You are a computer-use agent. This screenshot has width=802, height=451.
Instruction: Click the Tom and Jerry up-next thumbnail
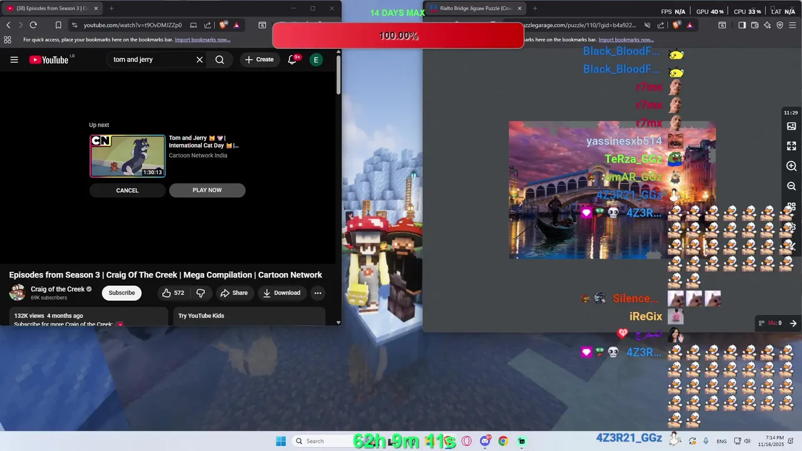[128, 156]
